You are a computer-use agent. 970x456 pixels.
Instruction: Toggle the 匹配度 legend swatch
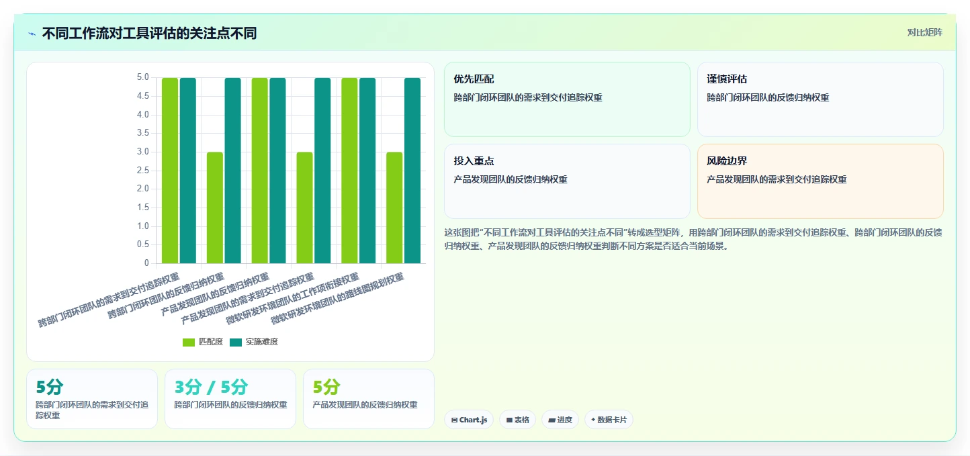(189, 343)
